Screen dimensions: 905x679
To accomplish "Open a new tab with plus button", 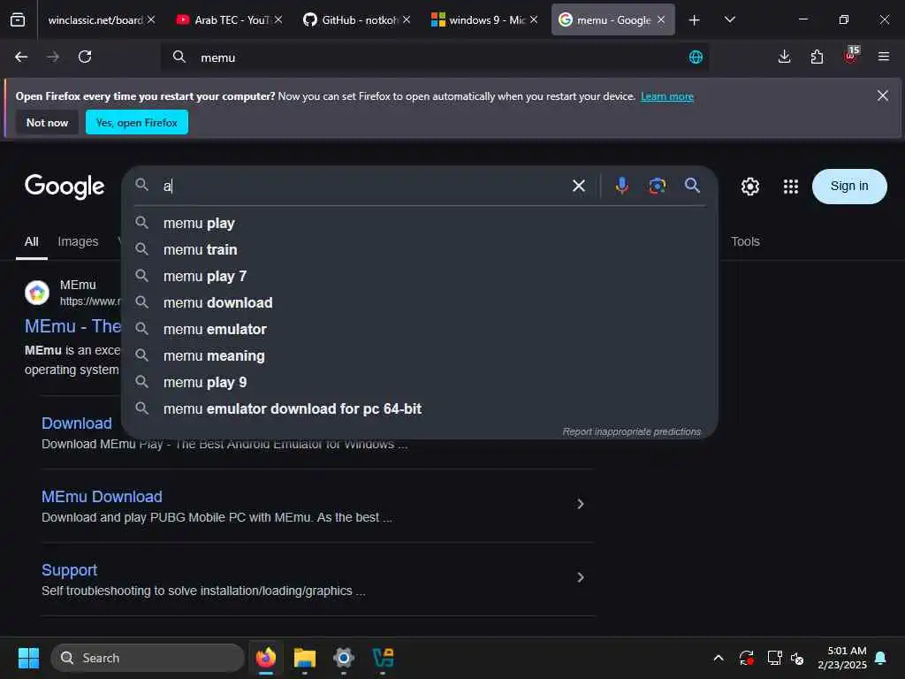I will click(695, 20).
